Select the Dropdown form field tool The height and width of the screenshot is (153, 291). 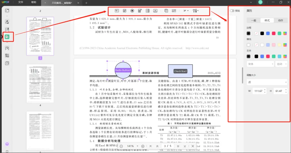pyautogui.click(x=140, y=11)
